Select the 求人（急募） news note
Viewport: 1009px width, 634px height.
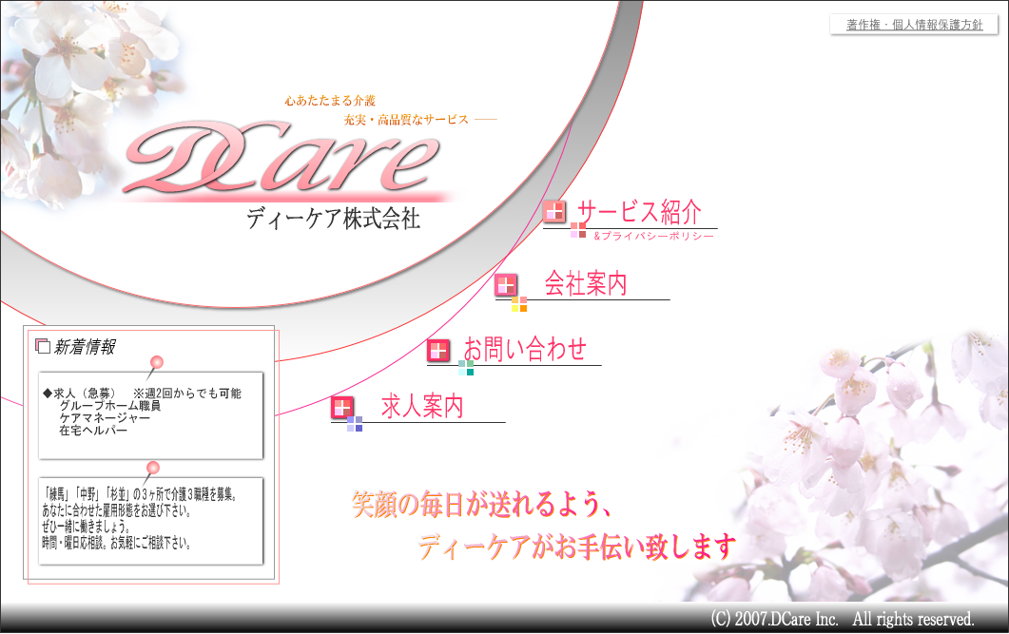pos(150,414)
